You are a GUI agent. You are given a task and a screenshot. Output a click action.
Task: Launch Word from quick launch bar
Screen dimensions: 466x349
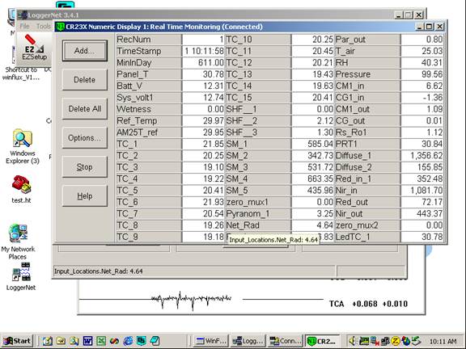(x=88, y=341)
